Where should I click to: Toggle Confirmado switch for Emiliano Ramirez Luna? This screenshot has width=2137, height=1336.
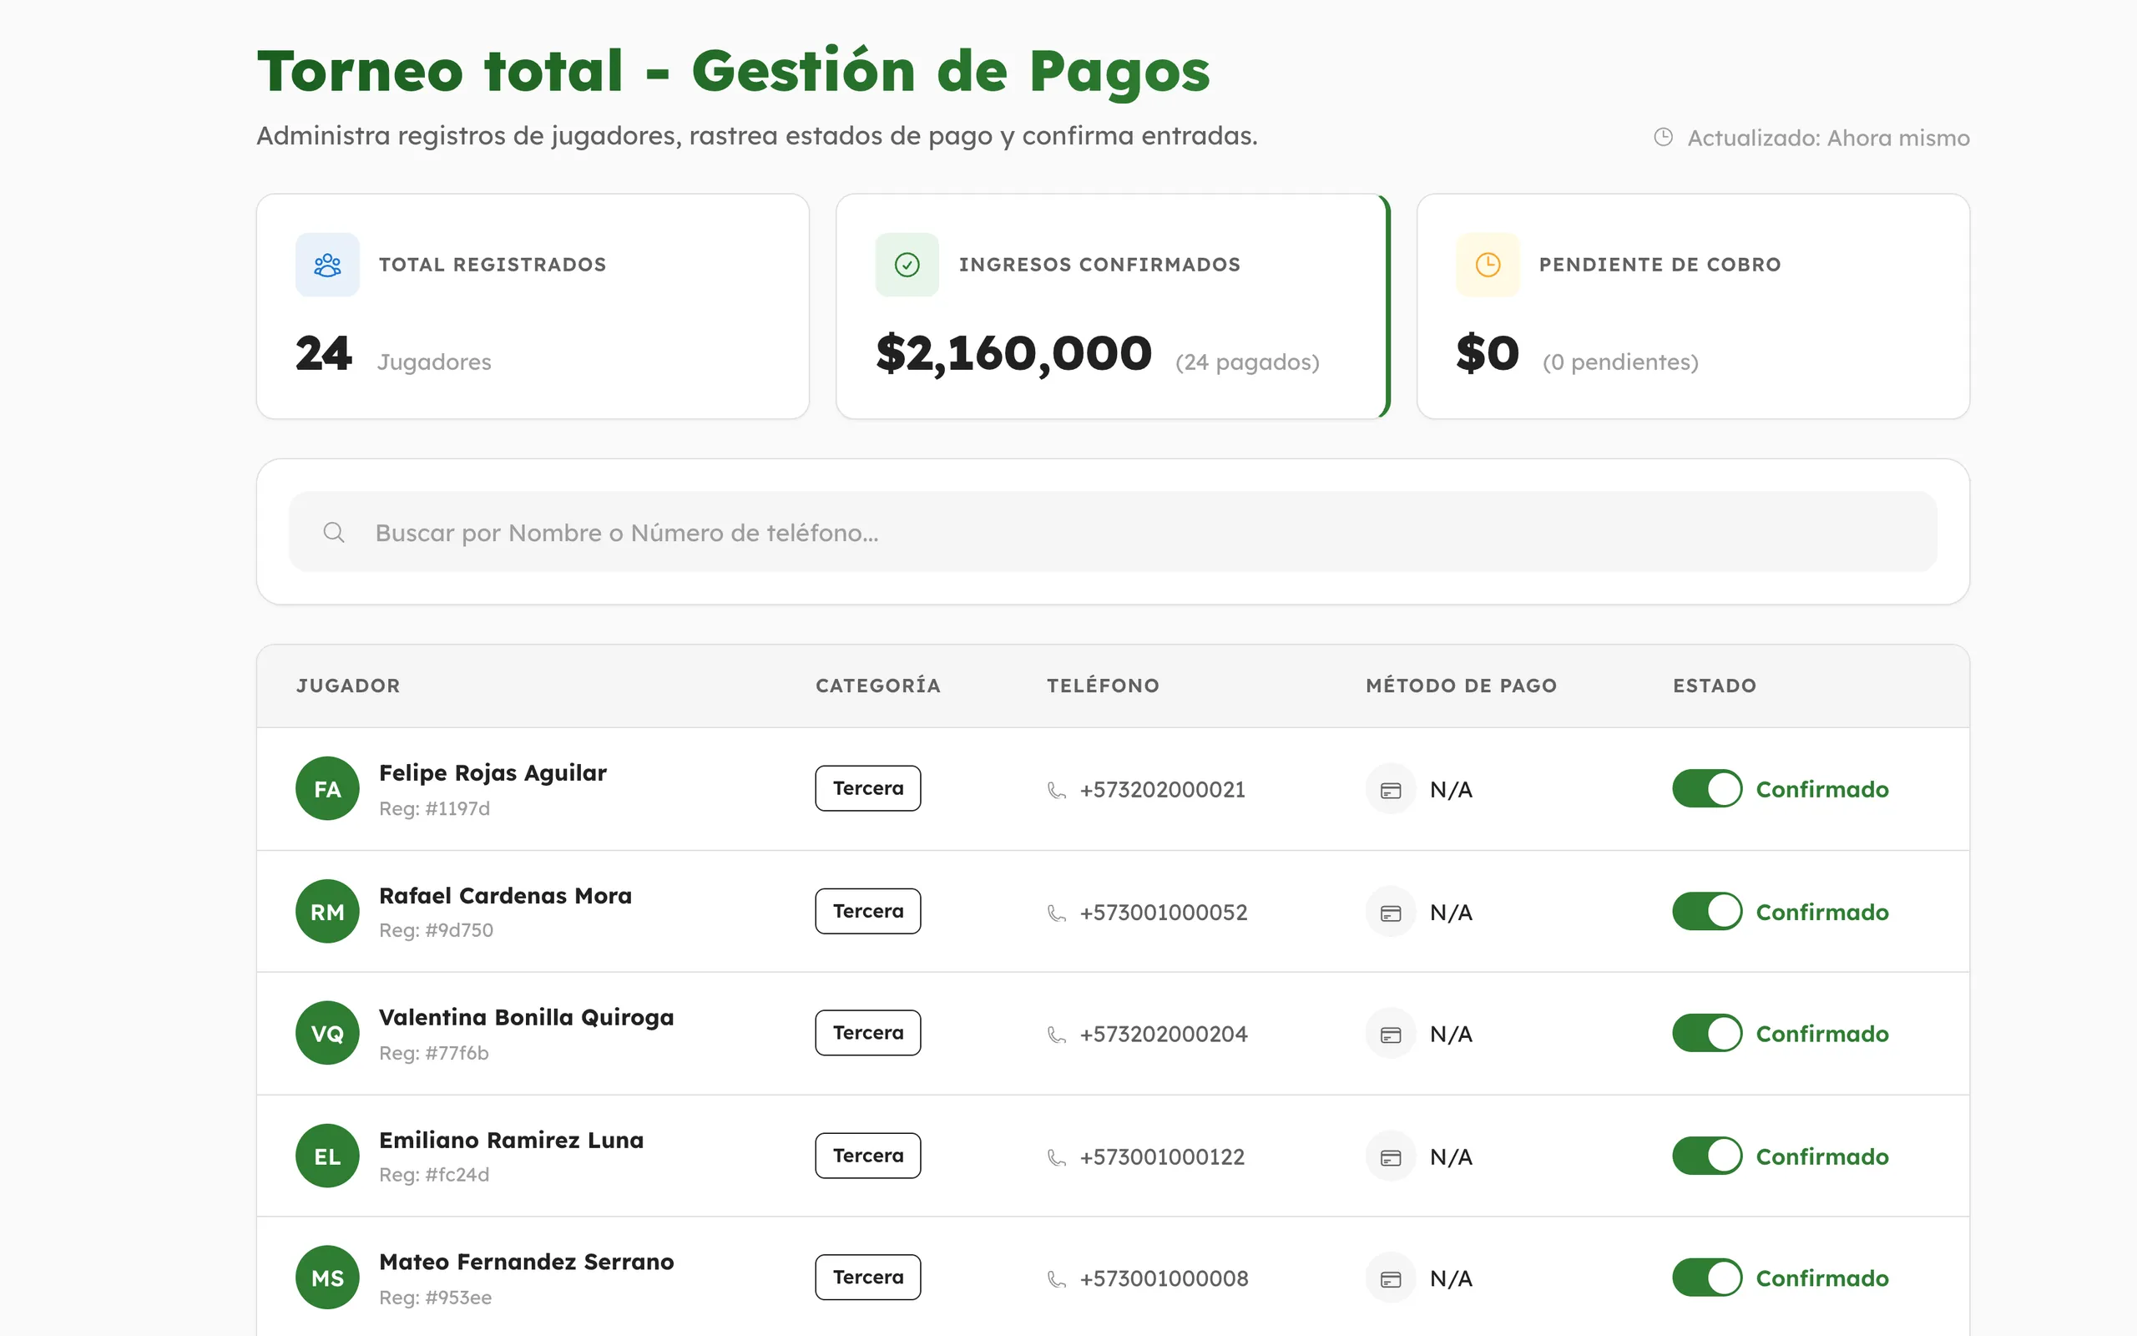(x=1707, y=1156)
